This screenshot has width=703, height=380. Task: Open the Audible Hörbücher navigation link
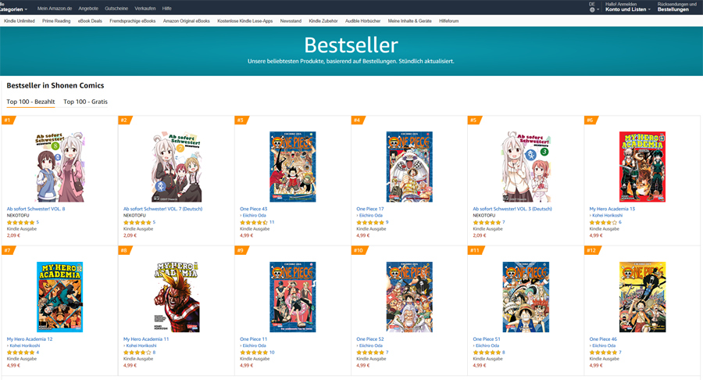coord(362,21)
